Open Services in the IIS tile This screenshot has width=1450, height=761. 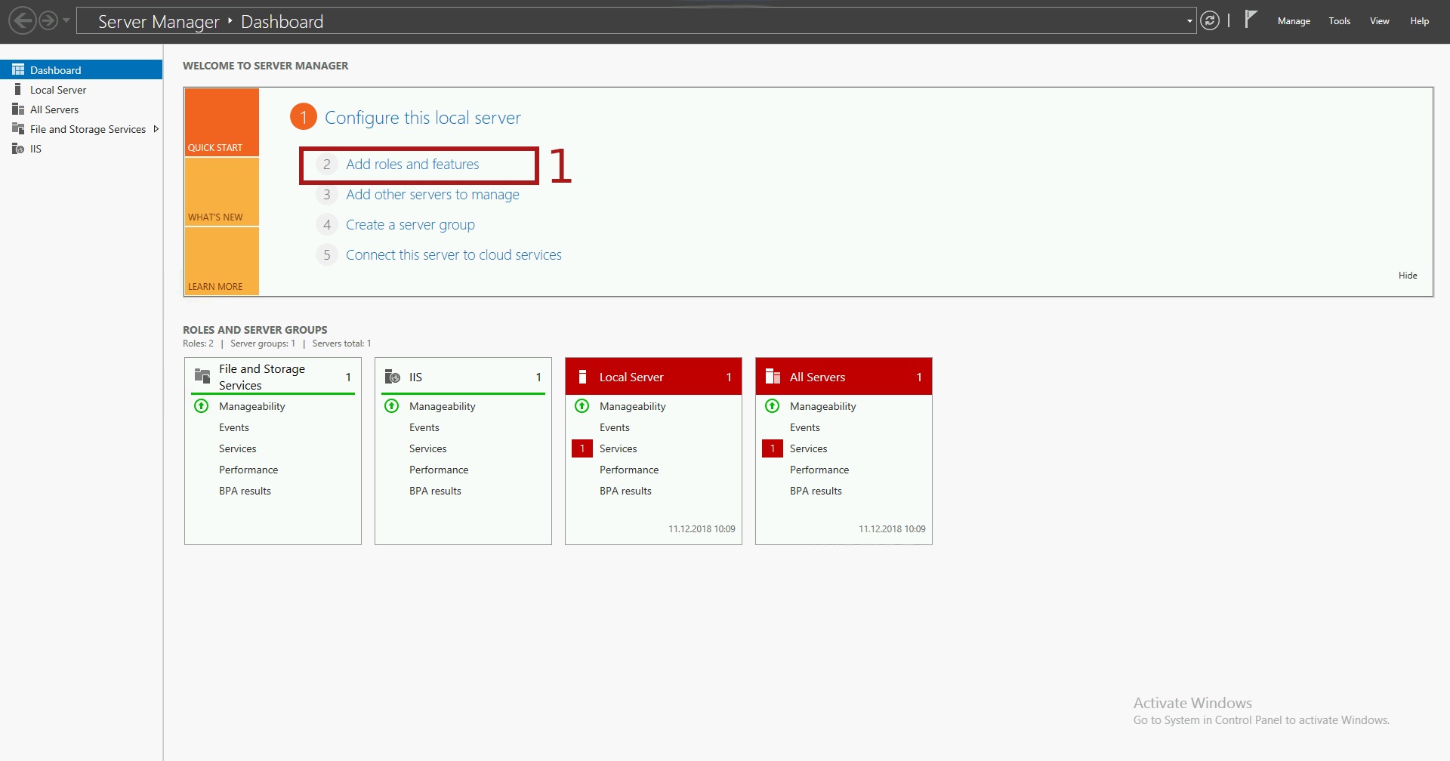point(428,448)
